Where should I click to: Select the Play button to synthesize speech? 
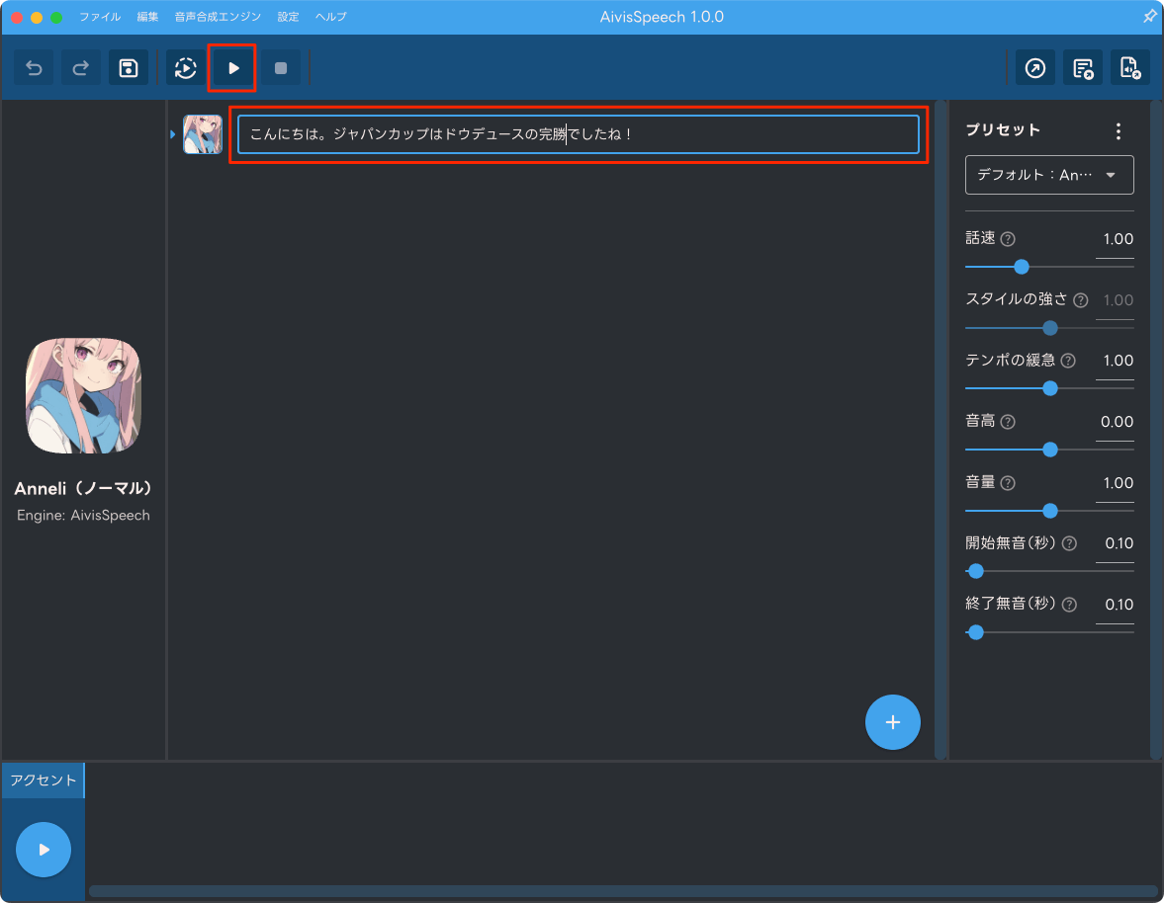tap(231, 67)
